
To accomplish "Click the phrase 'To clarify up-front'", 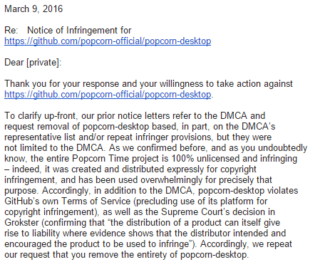I will pos(40,116).
